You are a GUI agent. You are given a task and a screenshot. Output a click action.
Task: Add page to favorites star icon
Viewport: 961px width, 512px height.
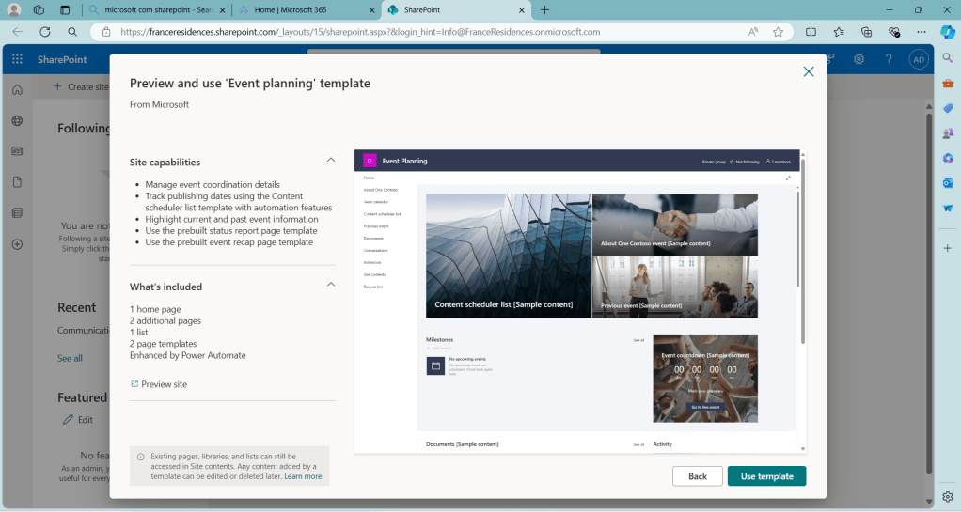pyautogui.click(x=778, y=31)
